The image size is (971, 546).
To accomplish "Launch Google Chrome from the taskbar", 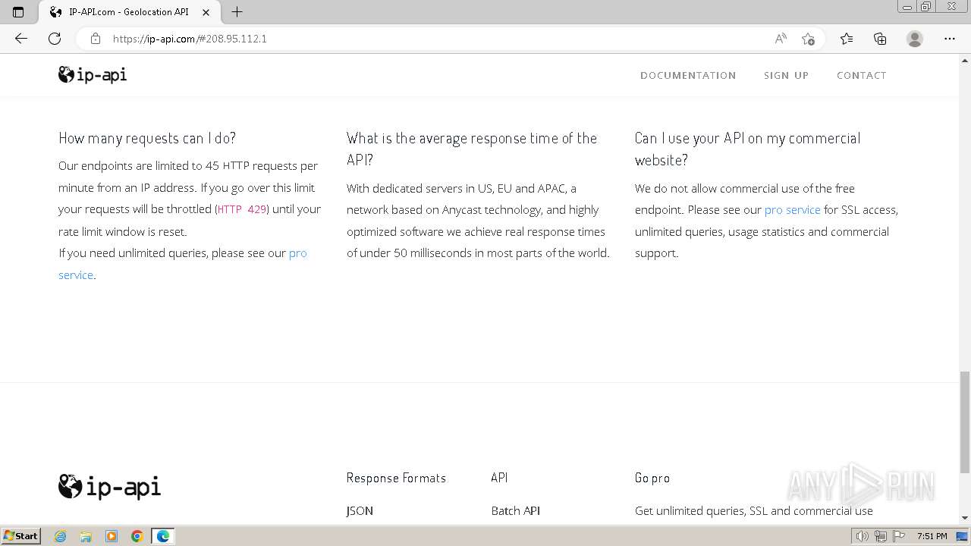I will pos(137,536).
